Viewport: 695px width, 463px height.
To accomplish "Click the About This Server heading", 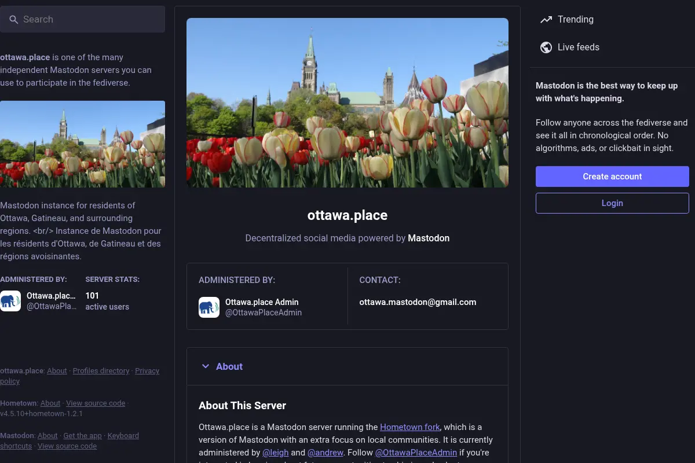I will click(x=242, y=406).
